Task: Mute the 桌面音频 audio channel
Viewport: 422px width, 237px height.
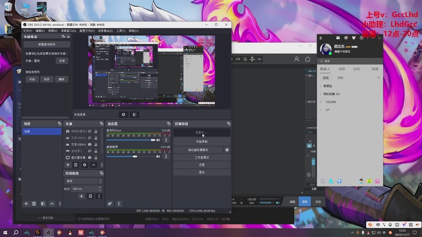Action: pyautogui.click(x=158, y=156)
